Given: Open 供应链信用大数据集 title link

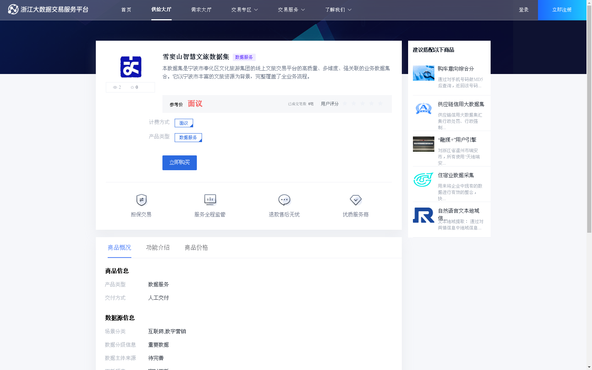Looking at the screenshot, I should click(461, 104).
